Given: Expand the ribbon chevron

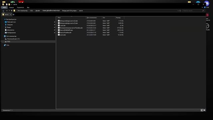Looking at the screenshot, I should click(202, 7).
